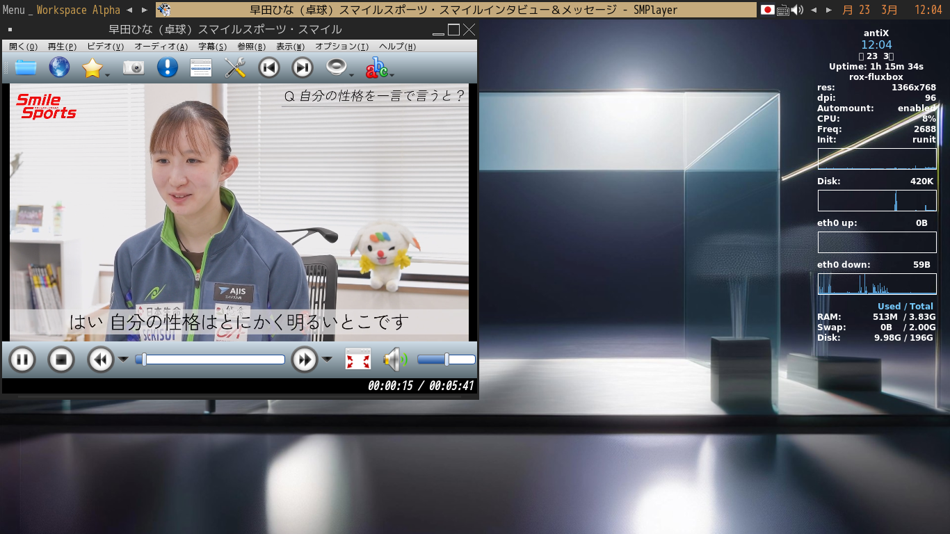This screenshot has height=534, width=950.
Task: Click the eth0 down network graph
Action: 877,284
